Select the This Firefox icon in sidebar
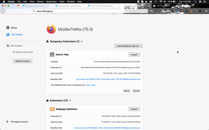 click(8, 34)
